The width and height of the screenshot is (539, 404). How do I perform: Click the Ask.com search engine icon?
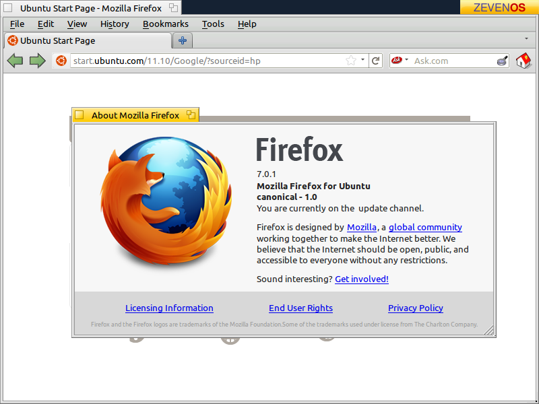397,60
